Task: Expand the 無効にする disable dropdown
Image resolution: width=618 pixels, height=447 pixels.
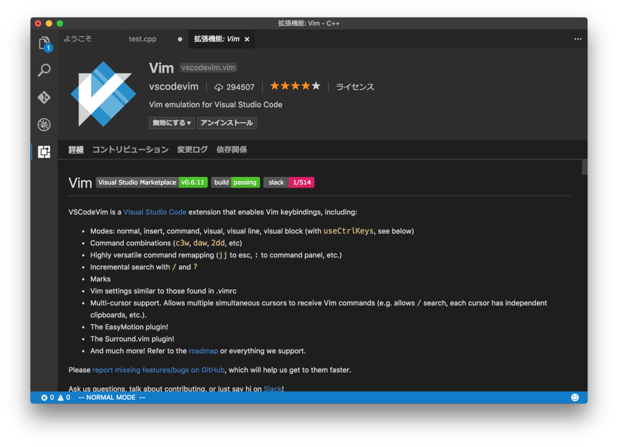Action: (172, 123)
